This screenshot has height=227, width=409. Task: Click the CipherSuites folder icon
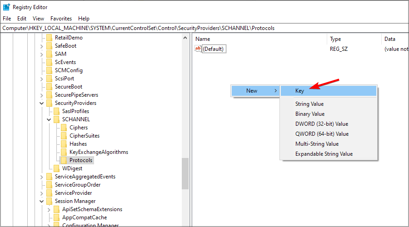pos(64,136)
